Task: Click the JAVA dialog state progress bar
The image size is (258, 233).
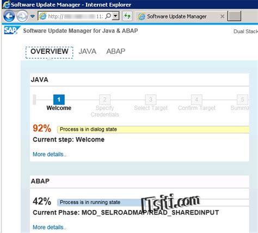Action: [153, 130]
